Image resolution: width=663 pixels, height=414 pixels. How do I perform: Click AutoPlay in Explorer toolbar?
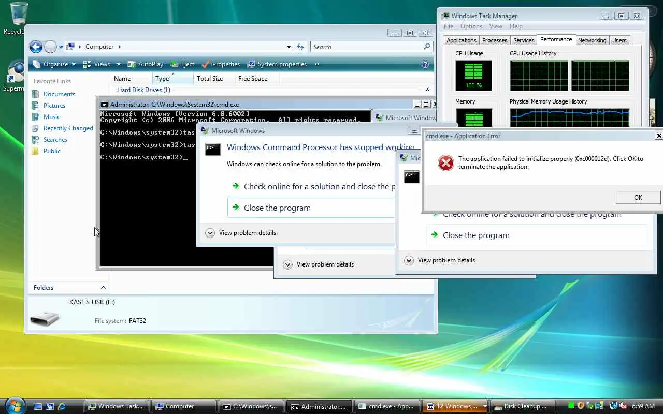pyautogui.click(x=145, y=64)
